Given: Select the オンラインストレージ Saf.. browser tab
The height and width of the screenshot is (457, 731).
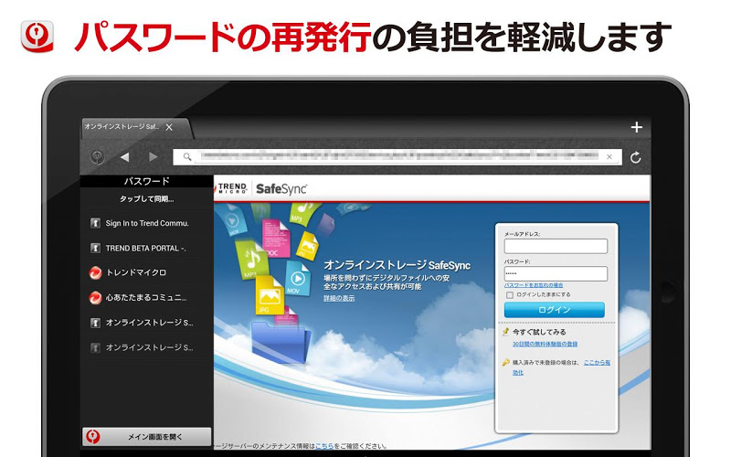Looking at the screenshot, I should [x=136, y=128].
